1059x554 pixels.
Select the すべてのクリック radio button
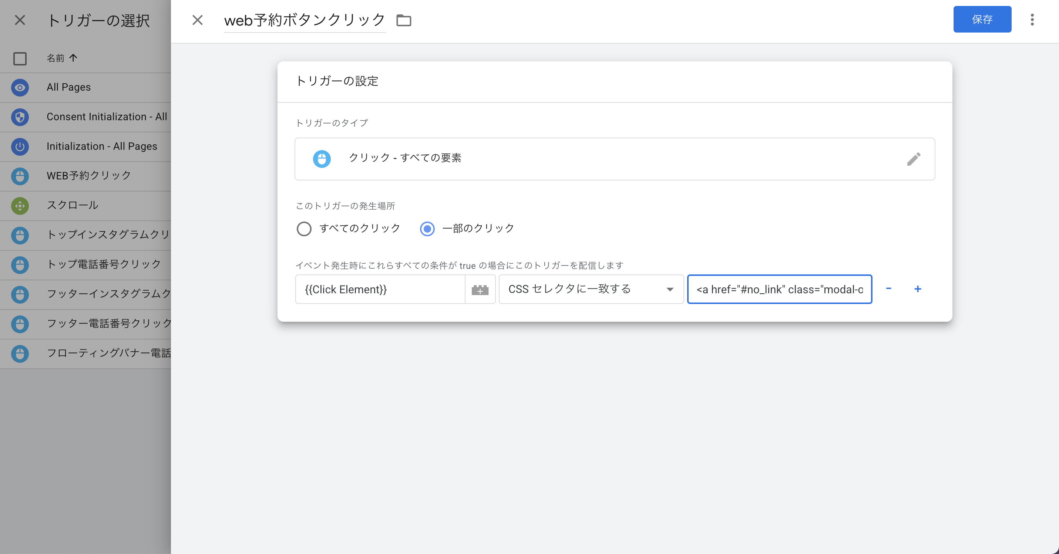click(304, 229)
